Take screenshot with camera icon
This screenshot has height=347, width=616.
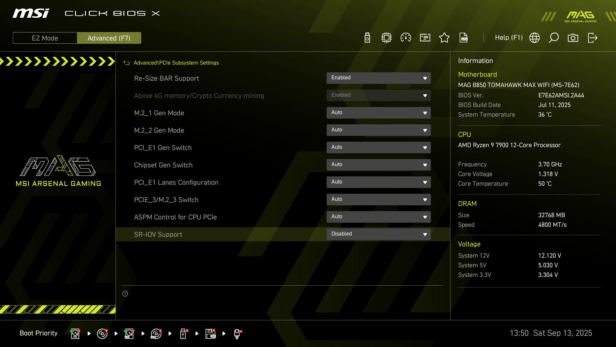573,38
